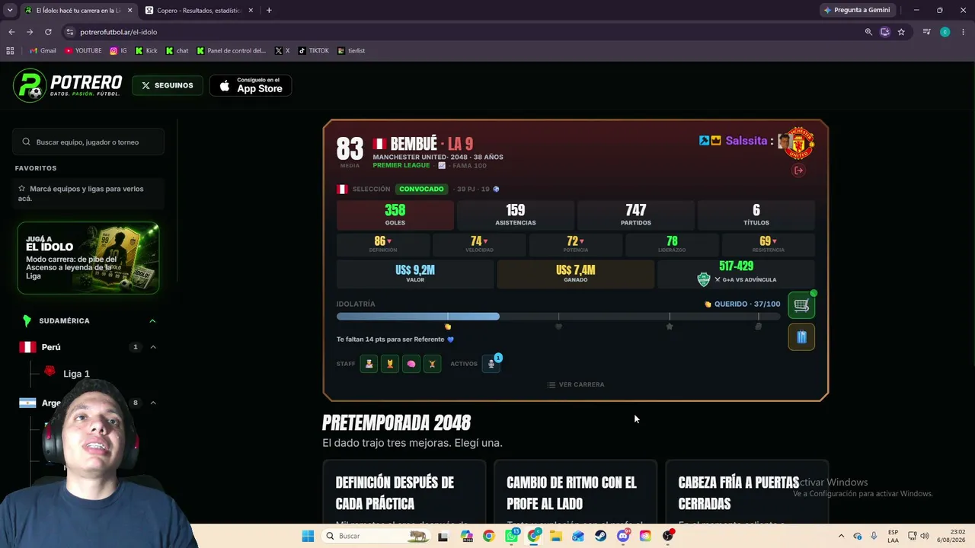The image size is (975, 548).
Task: Choose the Cambio de ritmo con el profe card
Action: [575, 492]
